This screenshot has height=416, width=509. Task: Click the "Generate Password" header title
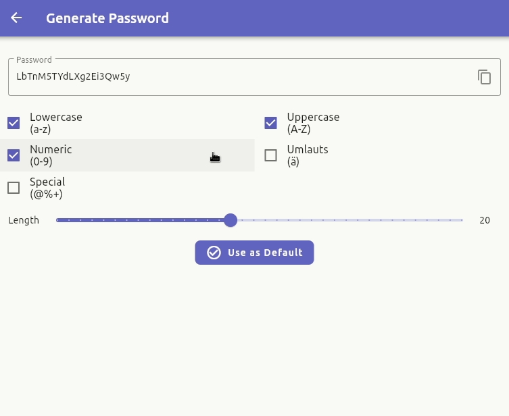107,18
